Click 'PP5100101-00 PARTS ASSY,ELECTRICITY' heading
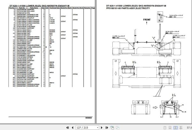Viewport: 192px width, 130px height. tap(128, 8)
